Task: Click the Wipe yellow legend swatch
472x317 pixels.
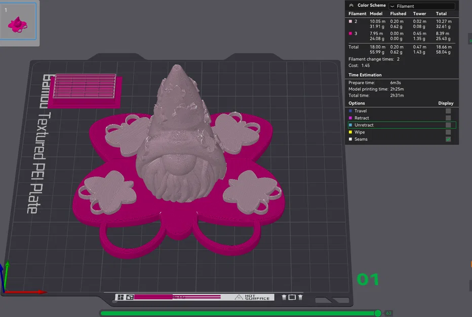Action: (350, 132)
